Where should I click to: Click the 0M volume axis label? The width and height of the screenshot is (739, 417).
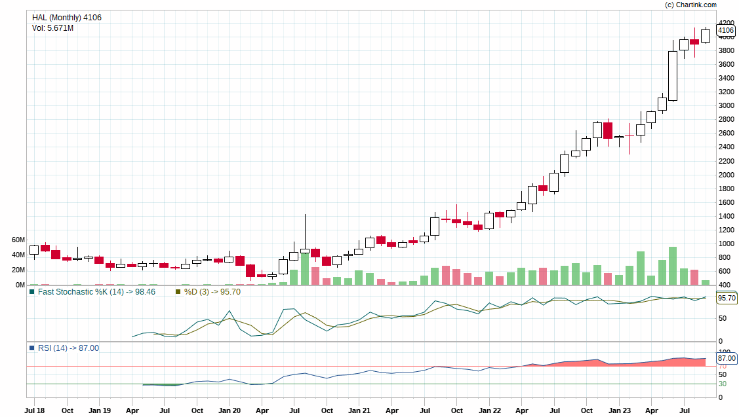coord(20,285)
